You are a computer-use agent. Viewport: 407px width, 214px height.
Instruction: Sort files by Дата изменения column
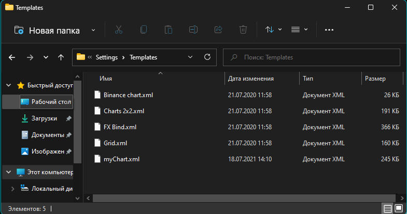coord(250,79)
